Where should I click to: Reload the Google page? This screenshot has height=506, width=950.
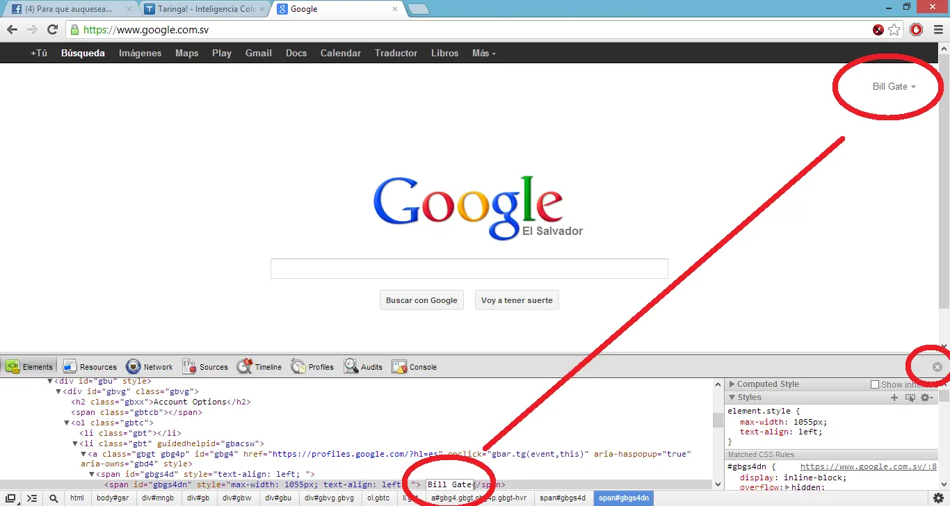click(52, 29)
